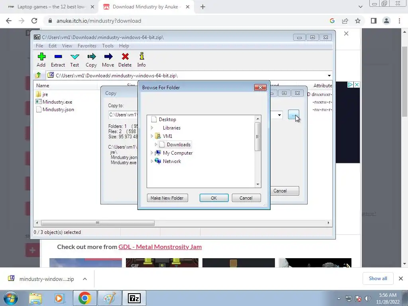
Task: Click the 7-Zip horizontal scrollbar thumb
Action: [x=98, y=223]
